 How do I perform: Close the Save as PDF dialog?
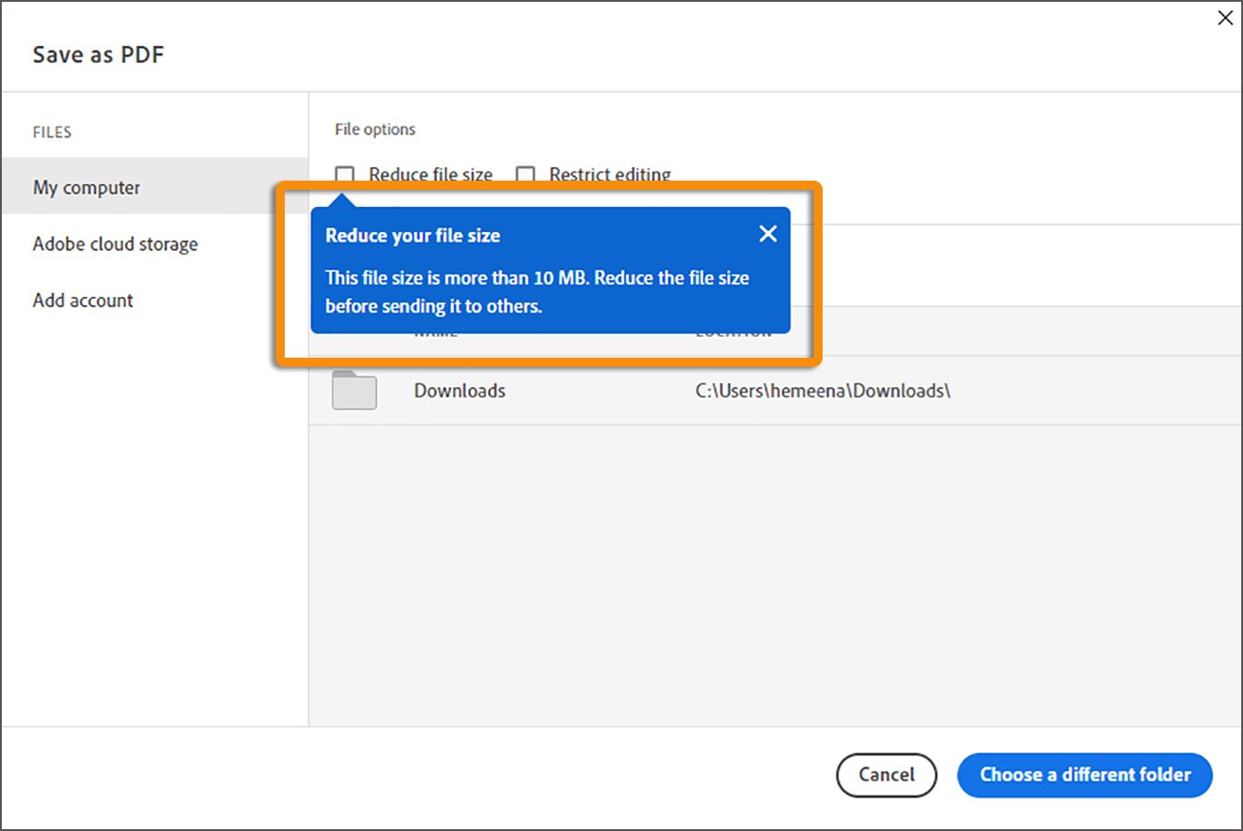pyautogui.click(x=1225, y=17)
